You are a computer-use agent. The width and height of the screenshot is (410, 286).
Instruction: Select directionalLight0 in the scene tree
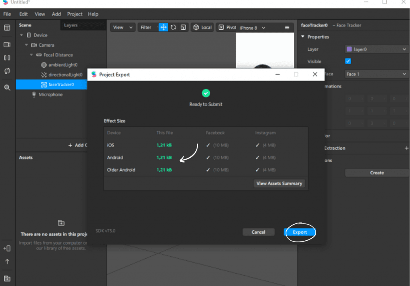pyautogui.click(x=65, y=75)
